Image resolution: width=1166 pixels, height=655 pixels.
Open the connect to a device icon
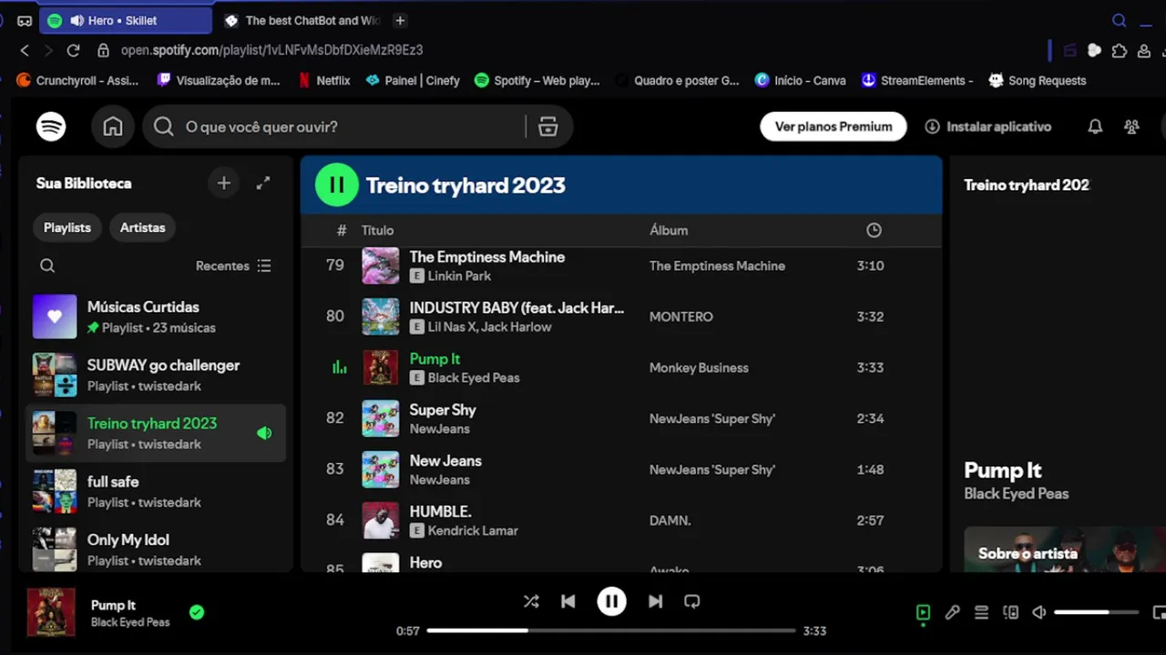1010,612
